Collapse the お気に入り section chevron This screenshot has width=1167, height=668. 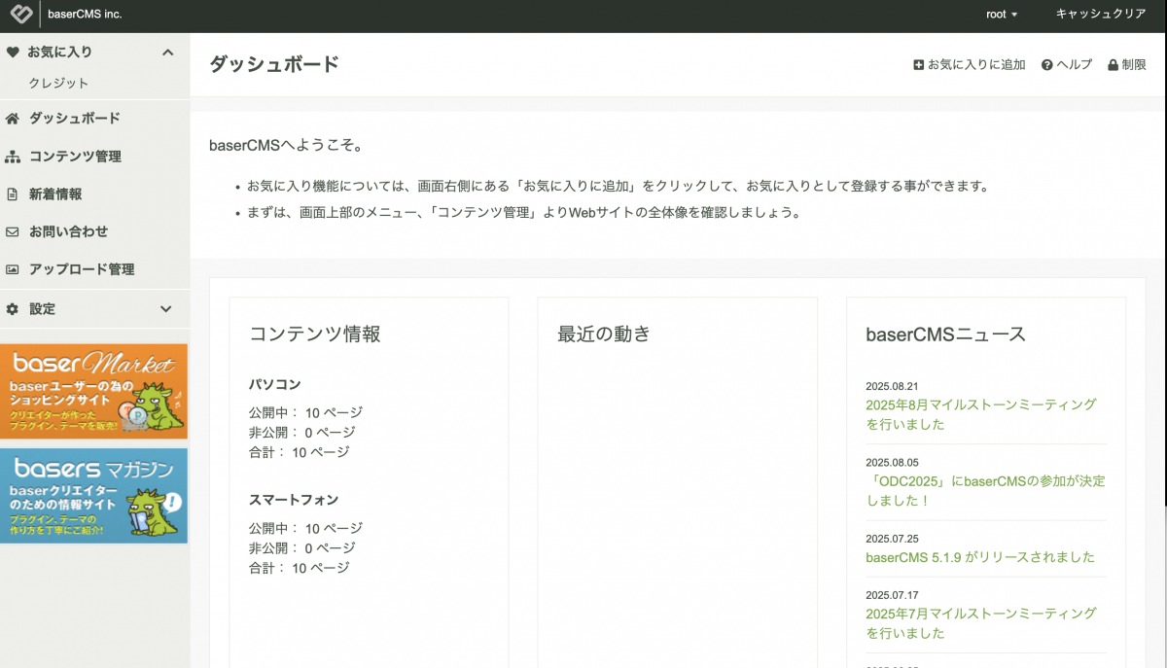point(167,53)
